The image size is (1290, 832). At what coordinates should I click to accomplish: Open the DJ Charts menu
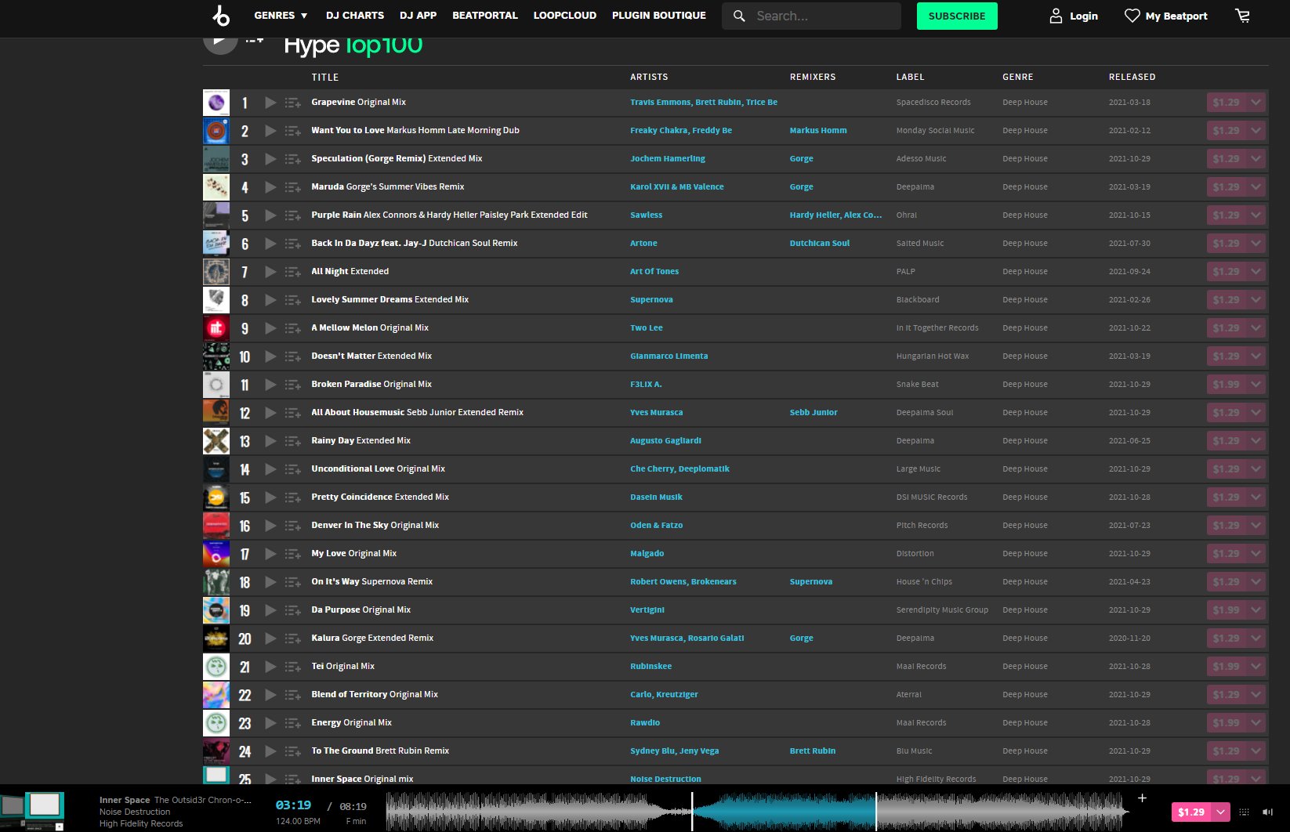(x=354, y=16)
